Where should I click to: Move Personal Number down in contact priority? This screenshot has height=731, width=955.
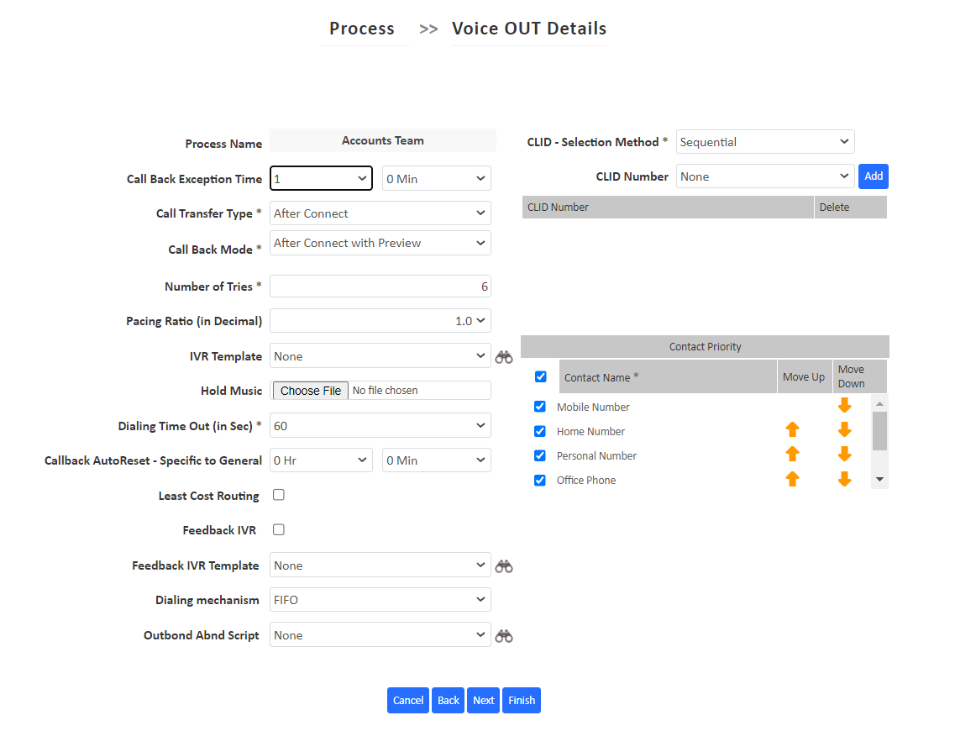pyautogui.click(x=844, y=455)
